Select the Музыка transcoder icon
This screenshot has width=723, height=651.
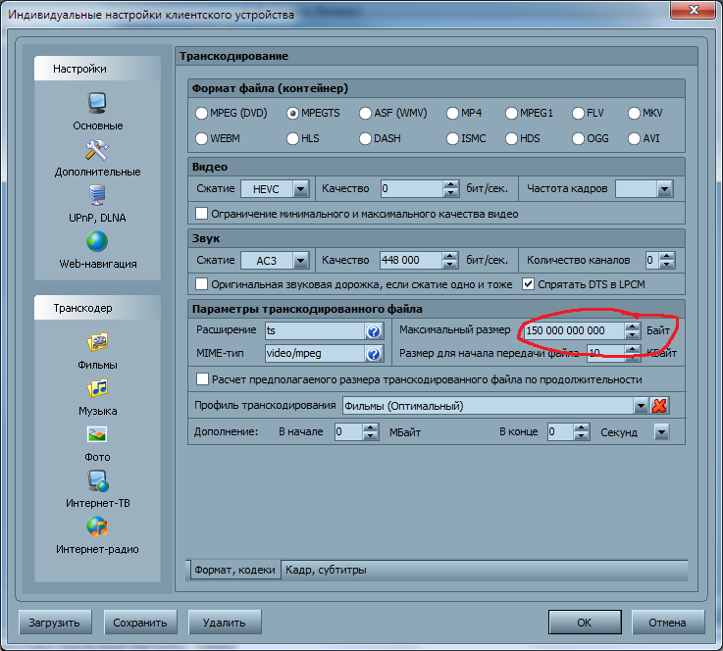click(97, 389)
